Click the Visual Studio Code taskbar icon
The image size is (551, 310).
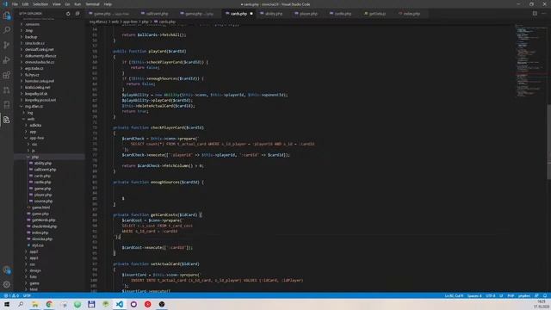(x=120, y=304)
